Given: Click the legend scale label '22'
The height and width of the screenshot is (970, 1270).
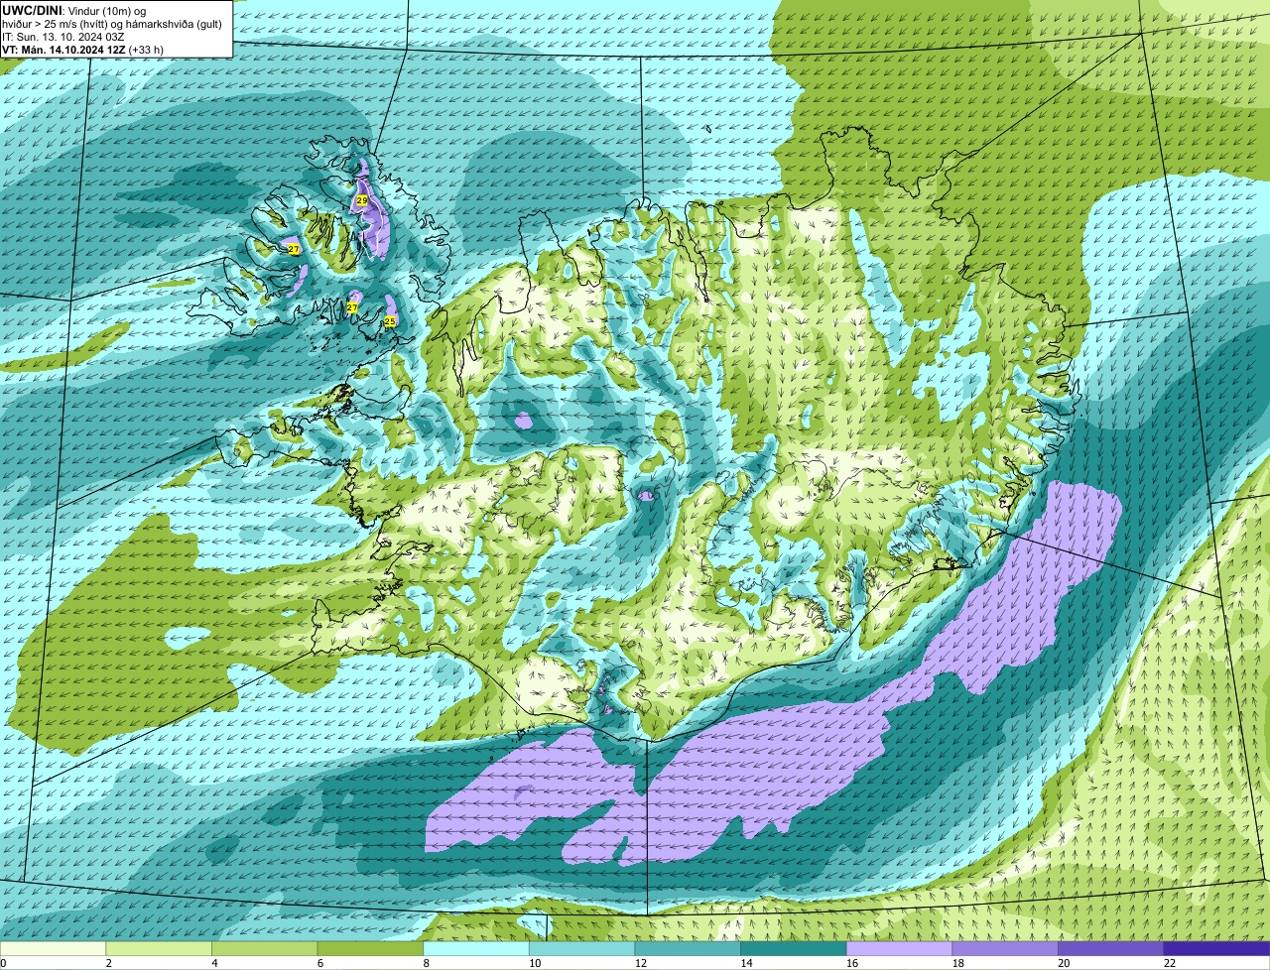Looking at the screenshot, I should pos(1170,963).
